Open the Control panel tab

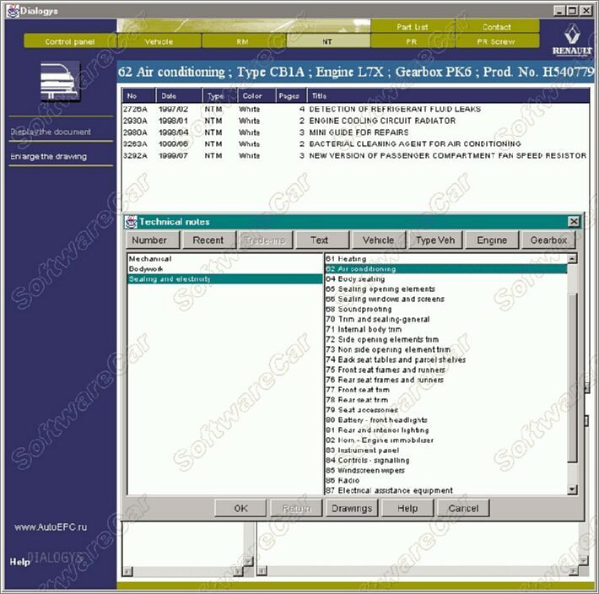click(69, 41)
